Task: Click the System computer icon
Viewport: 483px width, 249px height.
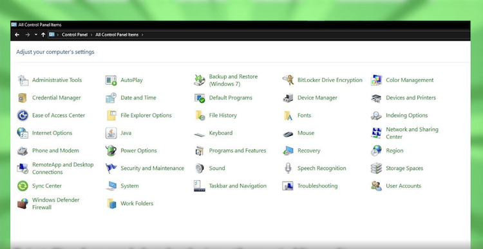Action: pos(111,186)
